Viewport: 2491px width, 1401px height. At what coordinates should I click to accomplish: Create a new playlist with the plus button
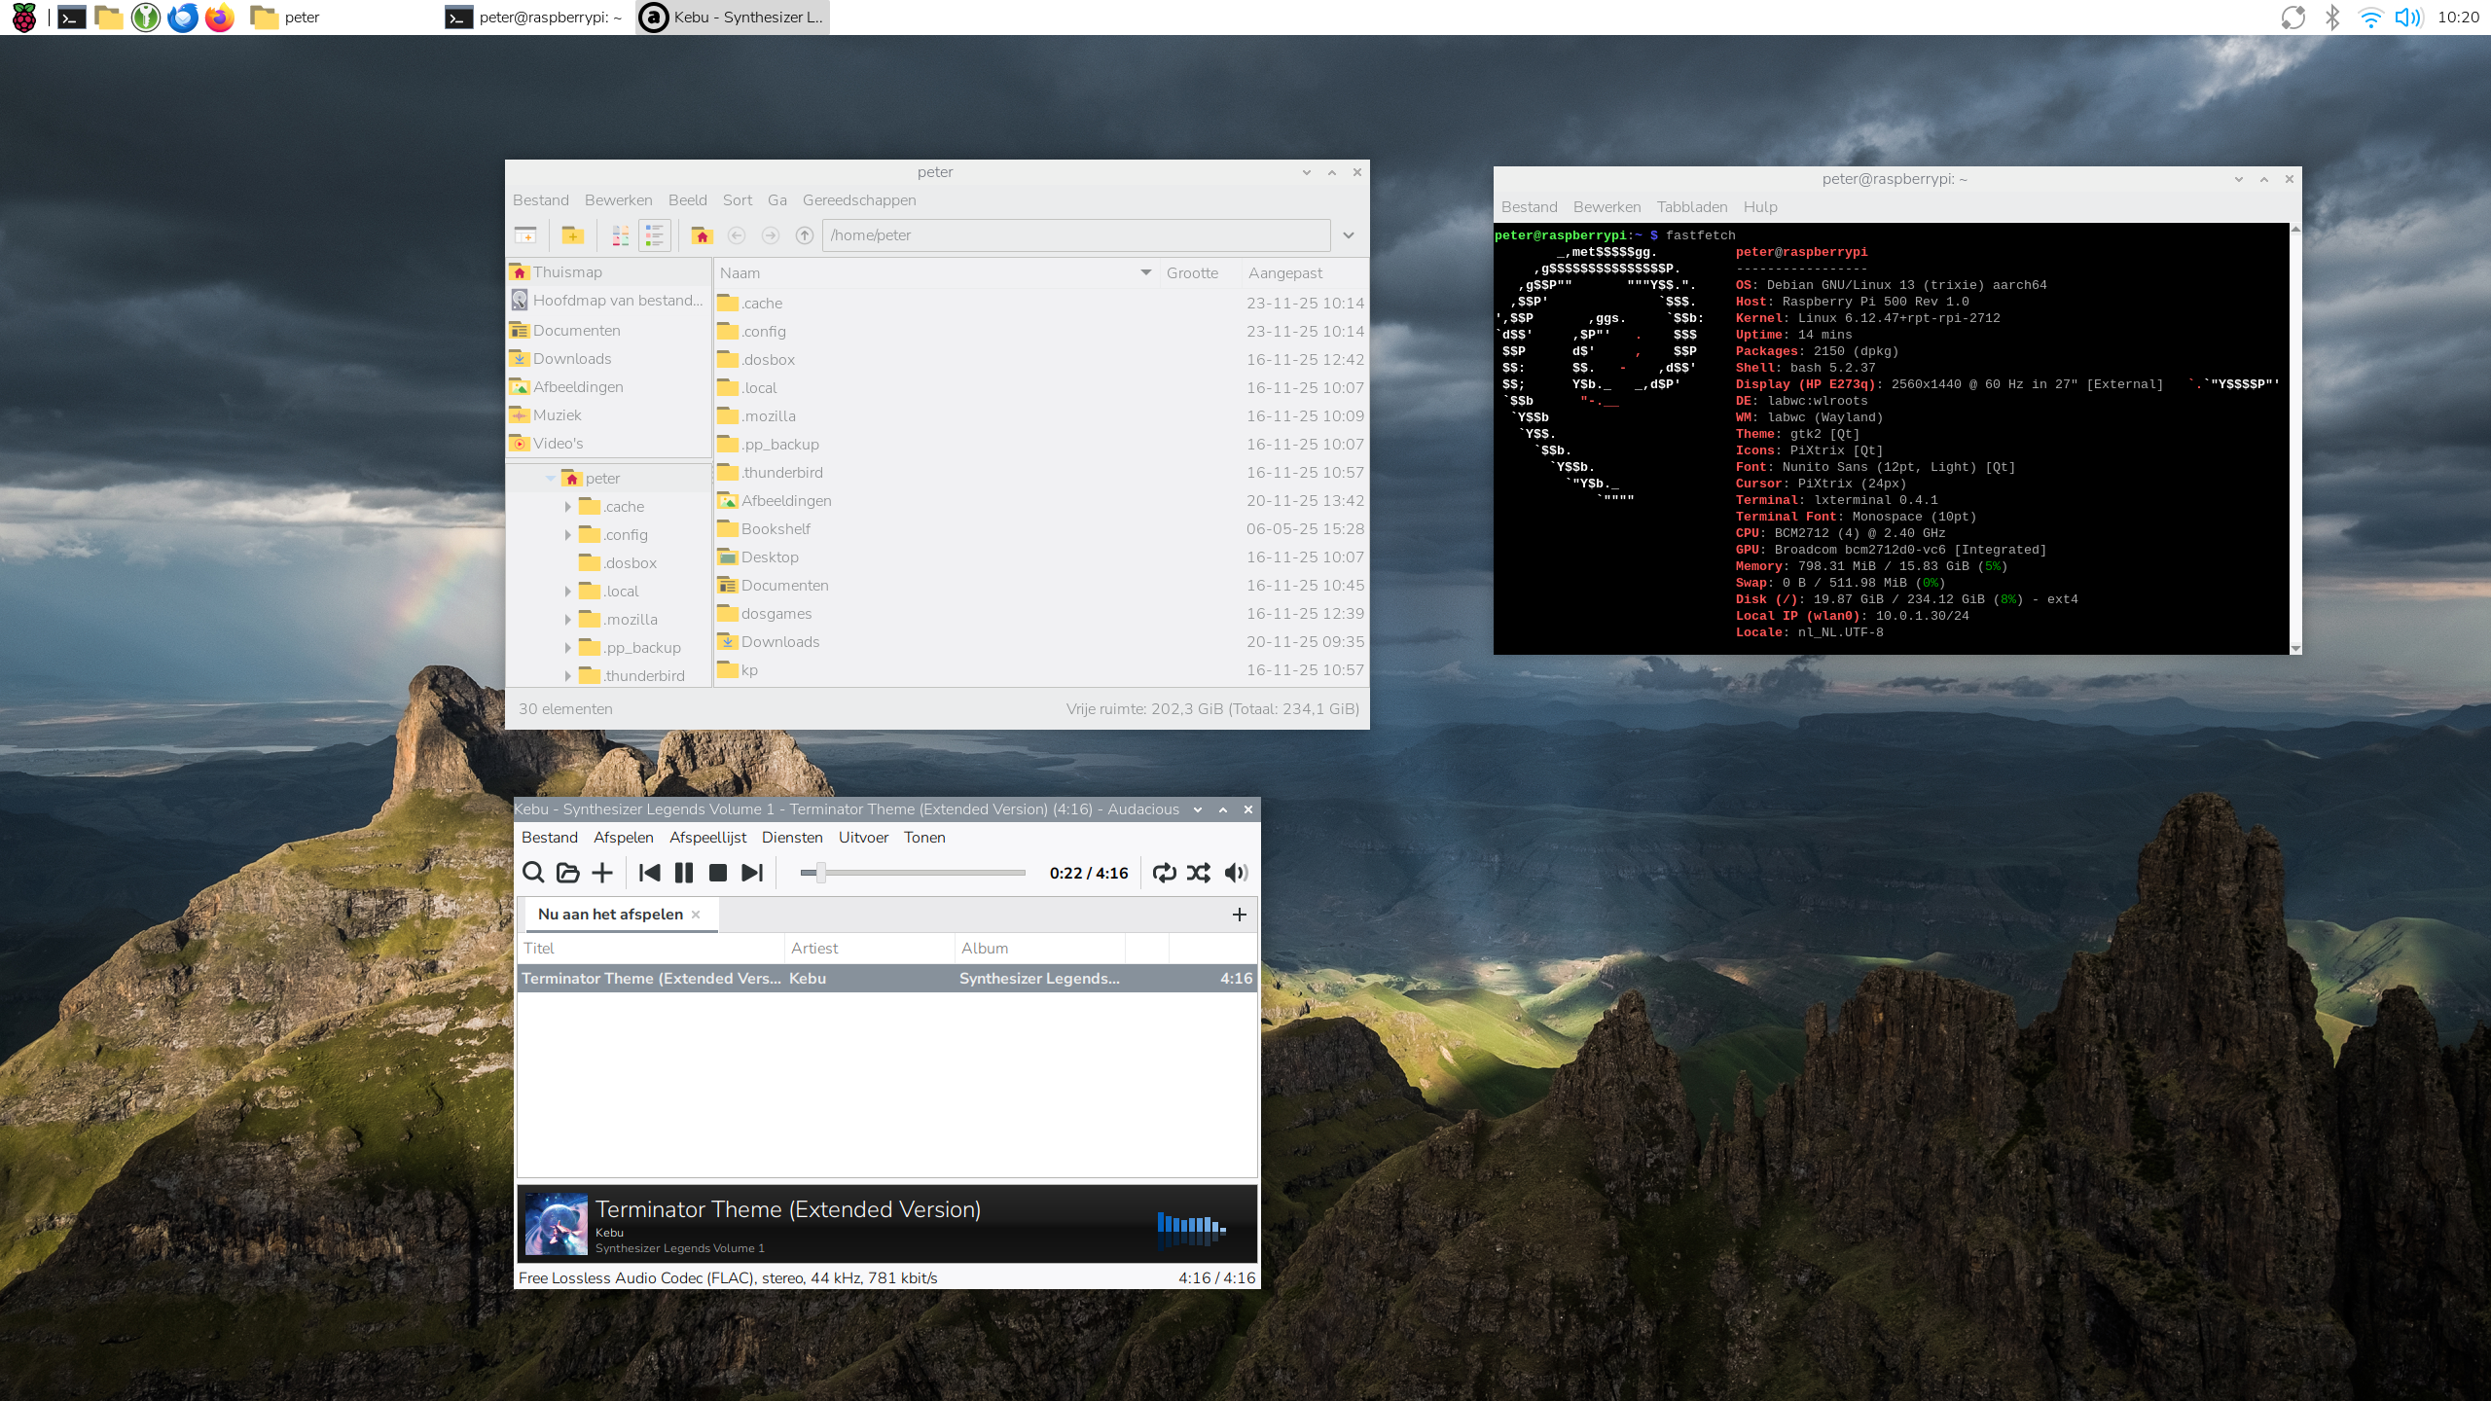point(1239,914)
